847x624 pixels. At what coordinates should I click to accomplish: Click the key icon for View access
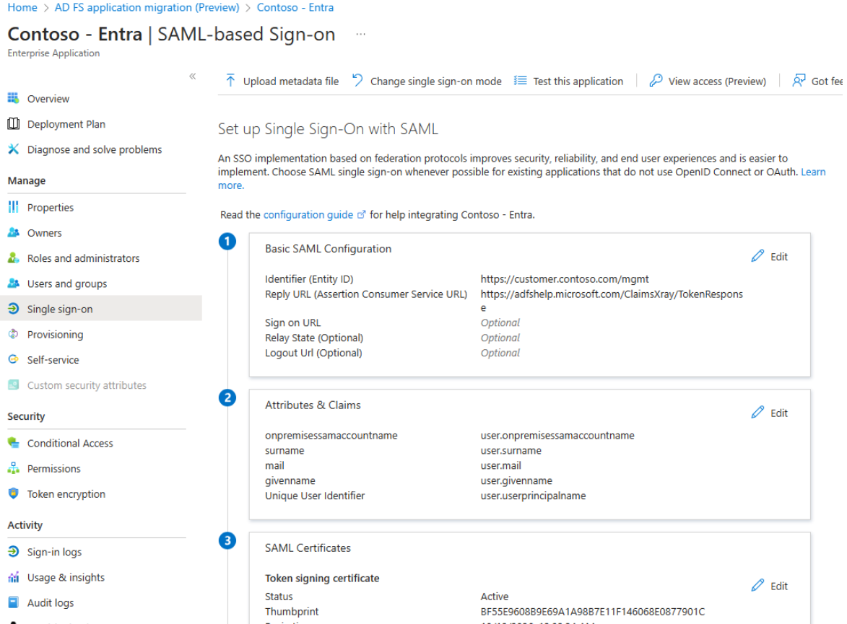[x=656, y=80]
